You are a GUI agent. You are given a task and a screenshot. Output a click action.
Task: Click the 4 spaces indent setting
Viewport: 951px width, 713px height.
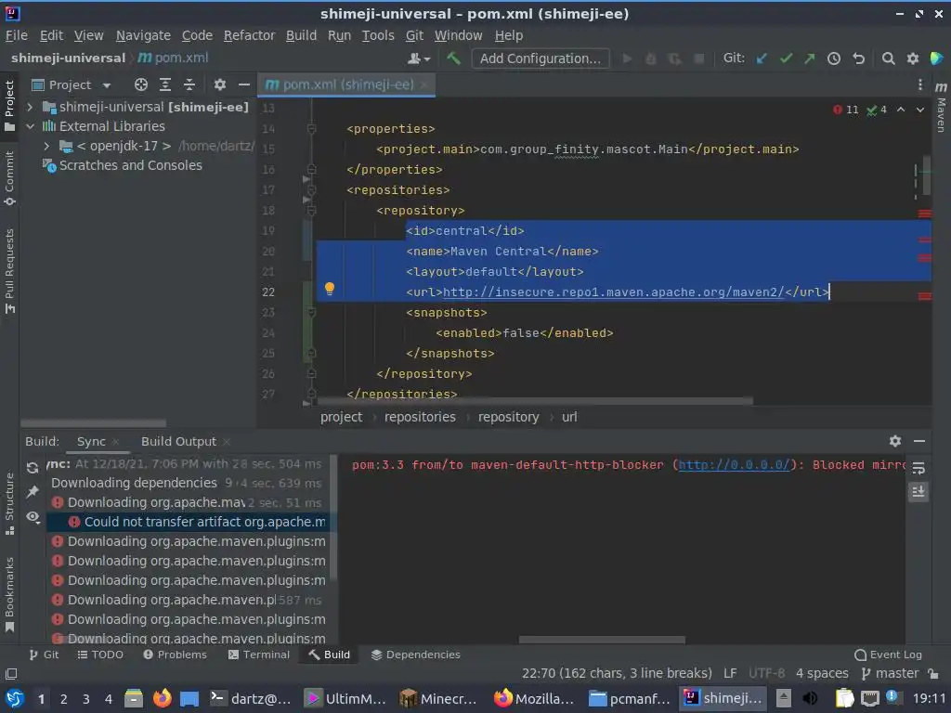point(822,673)
